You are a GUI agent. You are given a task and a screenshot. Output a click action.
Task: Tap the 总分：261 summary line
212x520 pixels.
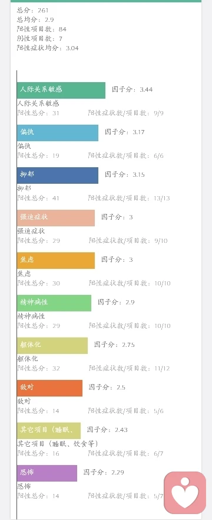(x=33, y=11)
